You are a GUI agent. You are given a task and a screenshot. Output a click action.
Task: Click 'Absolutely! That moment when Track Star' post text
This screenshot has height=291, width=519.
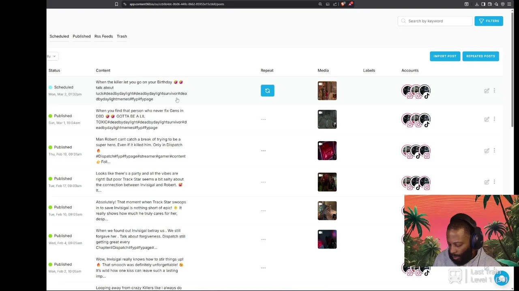[141, 211]
